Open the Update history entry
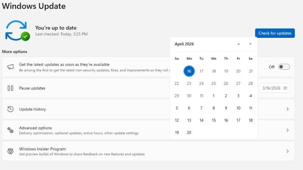The width and height of the screenshot is (303, 170). click(148, 109)
